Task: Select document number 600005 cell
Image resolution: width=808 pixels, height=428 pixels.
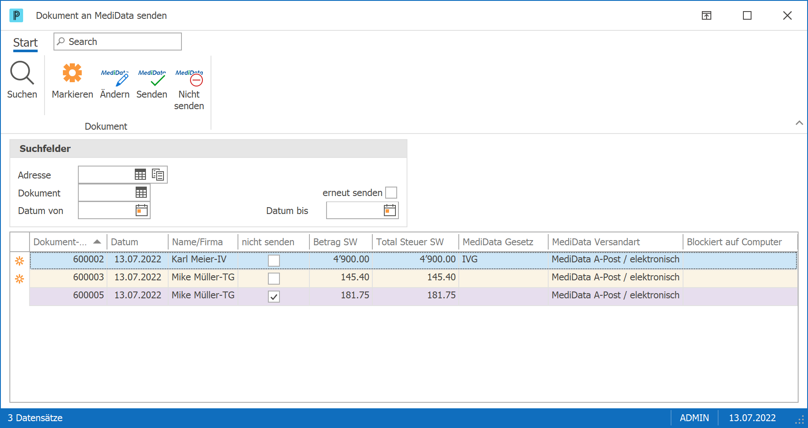Action: (x=68, y=295)
